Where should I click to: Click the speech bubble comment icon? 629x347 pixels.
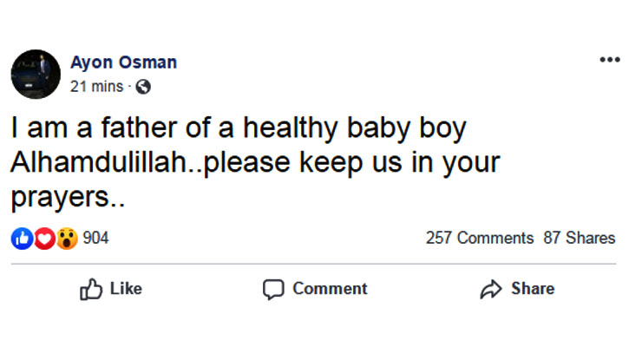pos(273,289)
